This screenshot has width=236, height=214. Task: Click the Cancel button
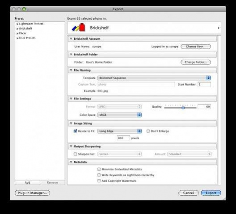click(189, 193)
